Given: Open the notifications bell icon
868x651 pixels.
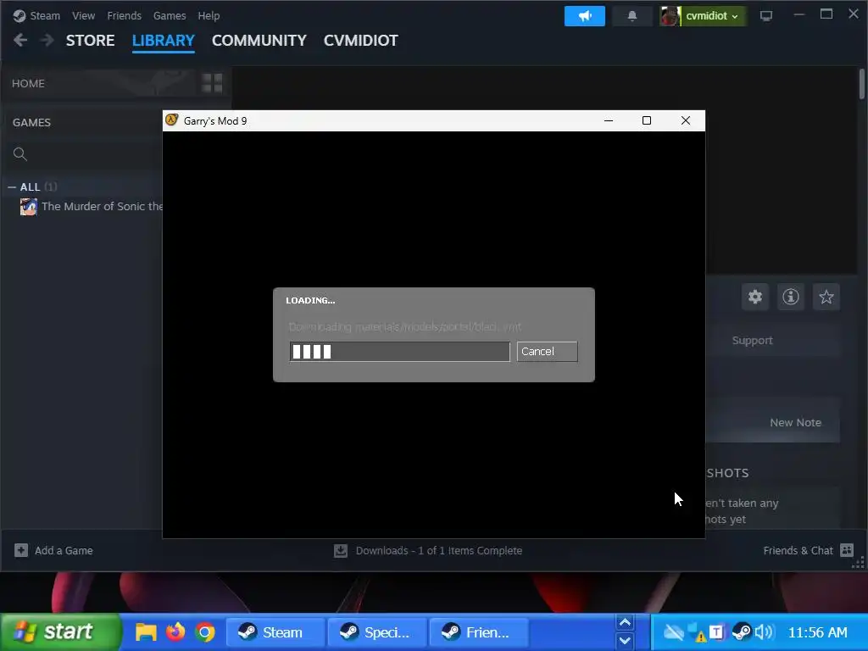Looking at the screenshot, I should (632, 16).
